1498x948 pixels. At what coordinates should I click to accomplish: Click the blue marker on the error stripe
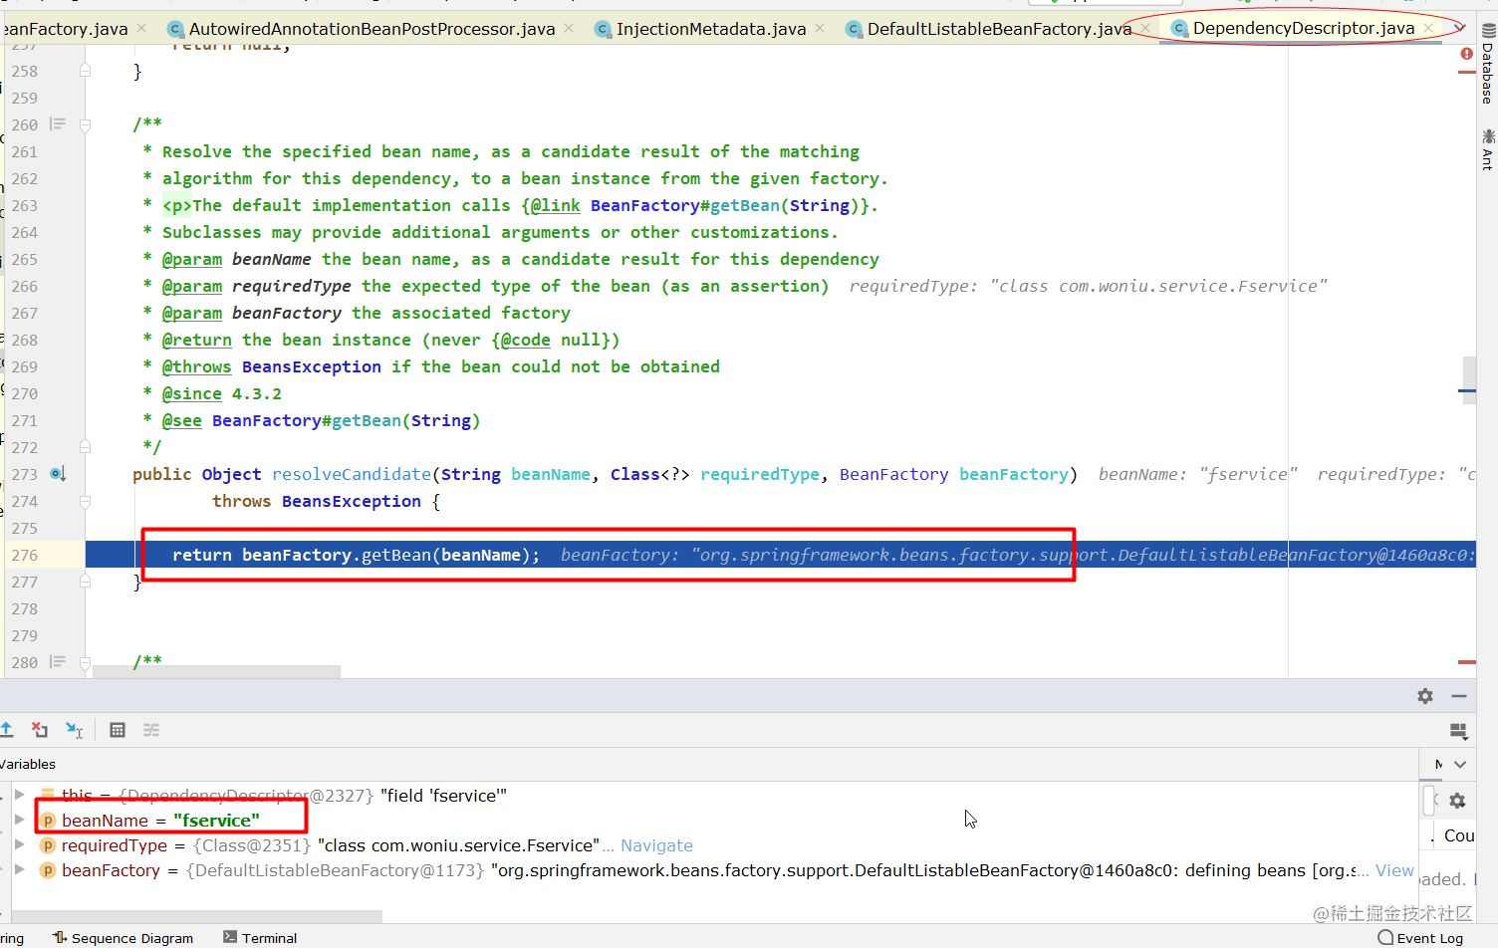[1467, 390]
